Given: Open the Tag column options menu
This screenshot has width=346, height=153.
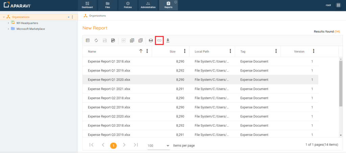Looking at the screenshot, I should coord(276,51).
